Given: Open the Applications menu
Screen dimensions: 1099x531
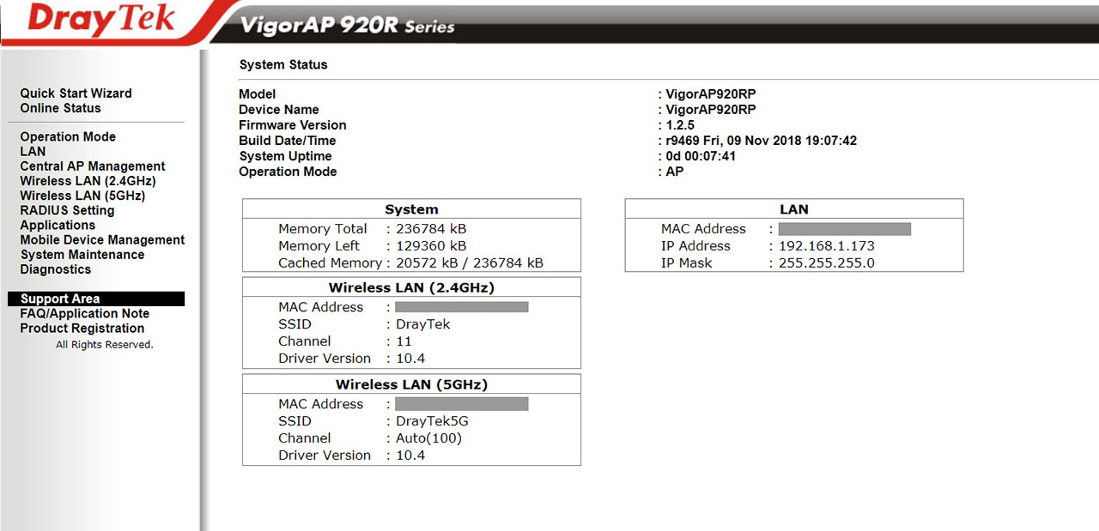Looking at the screenshot, I should coord(58,225).
